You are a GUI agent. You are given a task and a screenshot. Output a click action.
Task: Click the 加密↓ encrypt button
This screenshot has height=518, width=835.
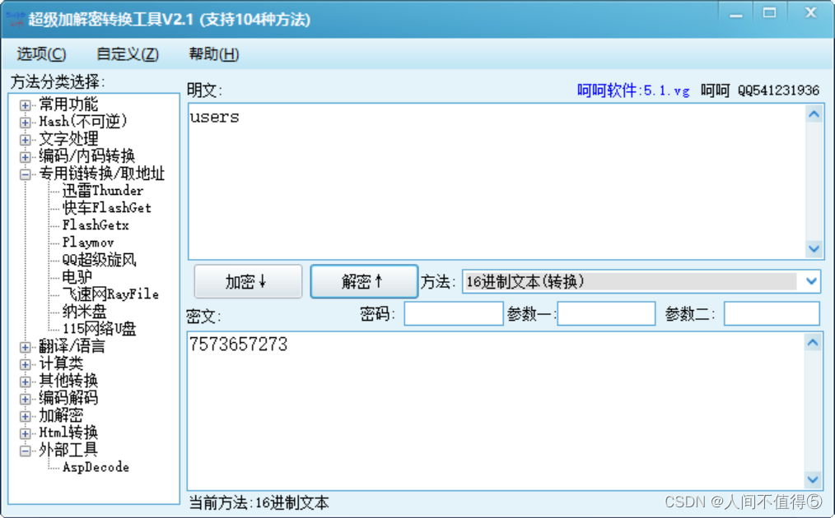248,281
